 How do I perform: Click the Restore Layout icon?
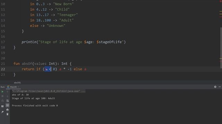pyautogui.click(x=2, y=106)
